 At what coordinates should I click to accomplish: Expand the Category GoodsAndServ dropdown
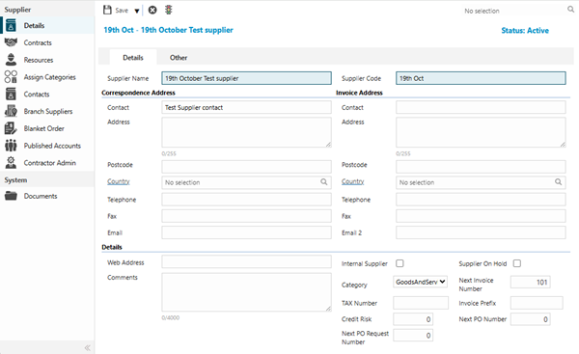[420, 282]
